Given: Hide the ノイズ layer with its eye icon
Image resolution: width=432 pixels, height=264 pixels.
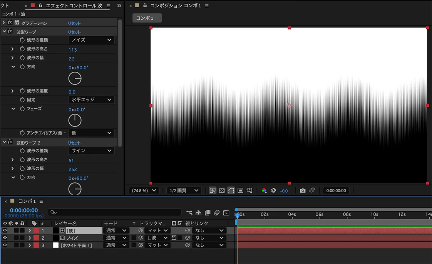Looking at the screenshot, I should 5,237.
